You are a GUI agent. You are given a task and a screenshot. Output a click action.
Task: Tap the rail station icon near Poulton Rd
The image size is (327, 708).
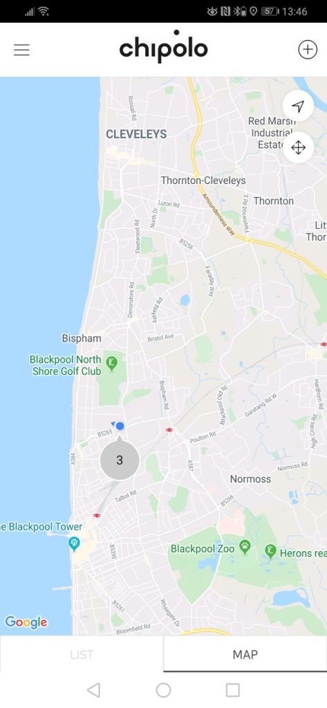pyautogui.click(x=169, y=430)
